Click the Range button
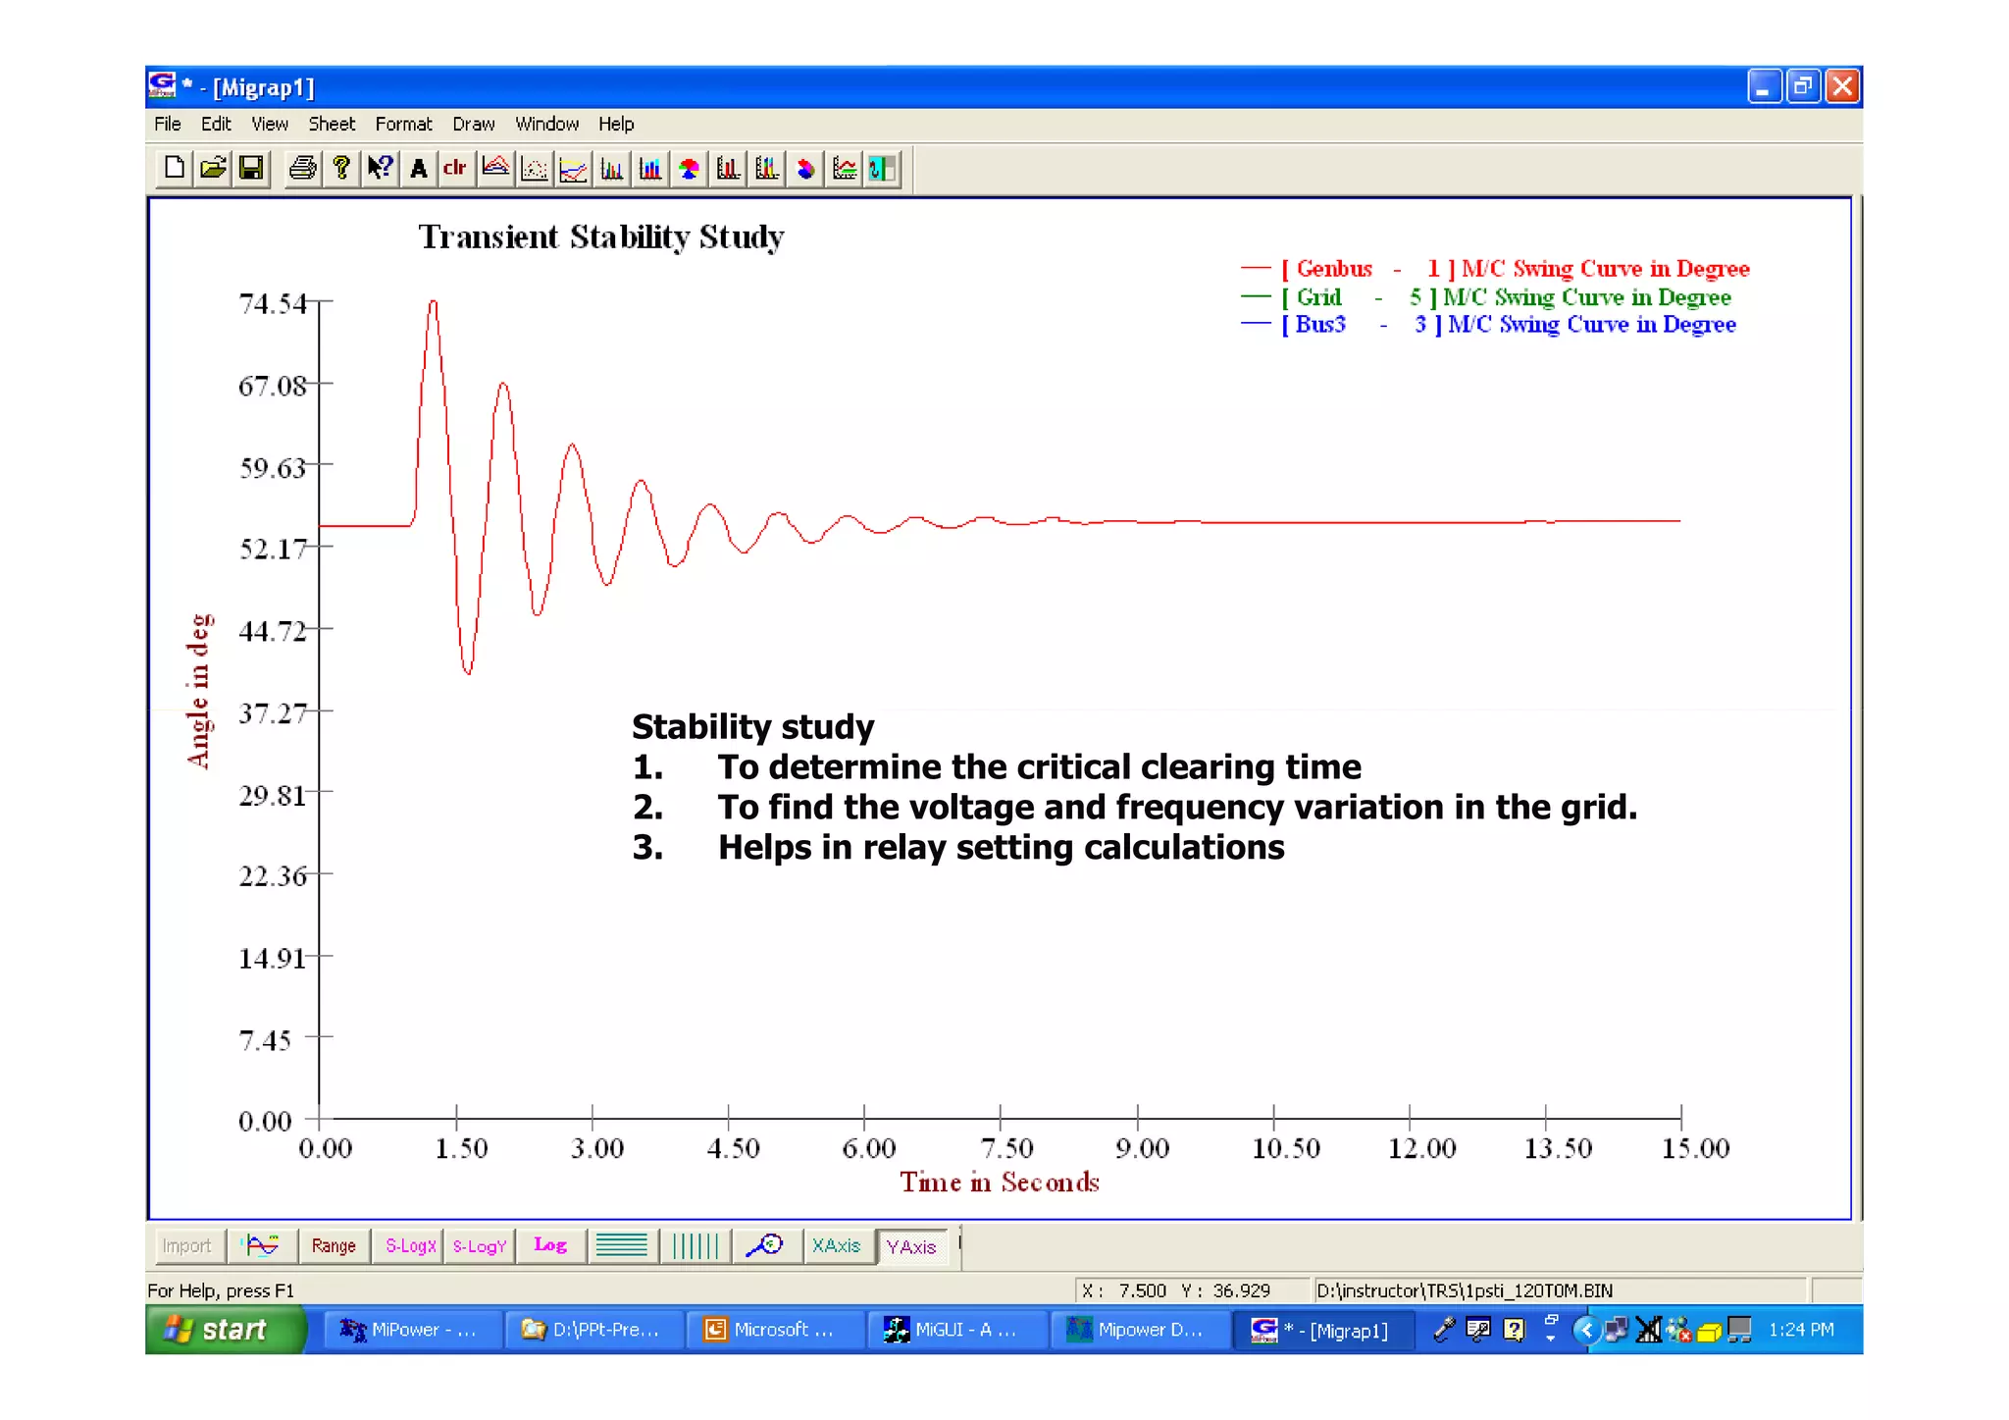The height and width of the screenshot is (1420, 2009). 334,1246
